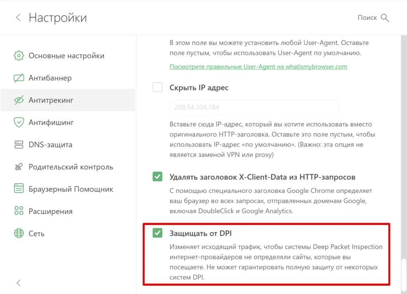Open the whatismybrowser.com User-Agent link

pos(258,67)
